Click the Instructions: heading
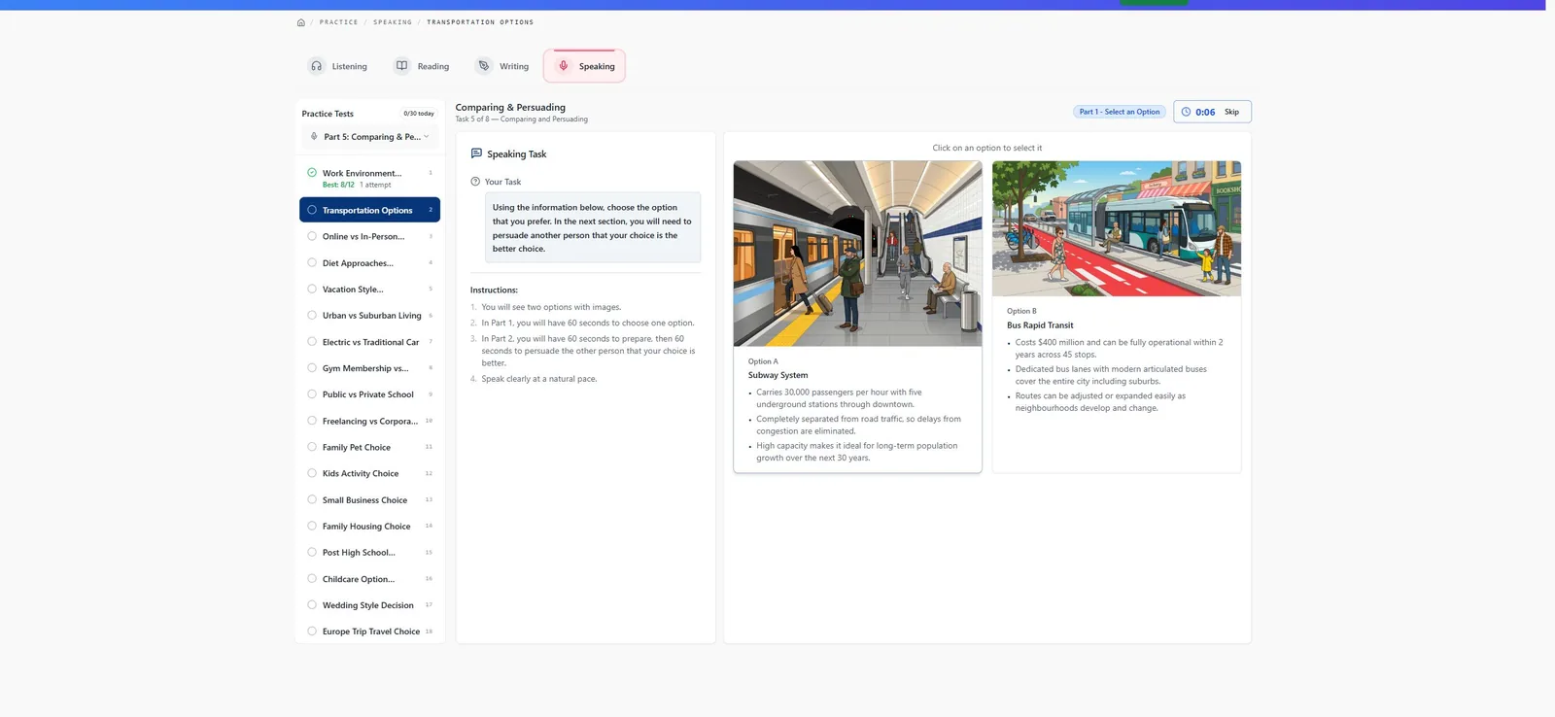This screenshot has height=717, width=1555. 494,290
